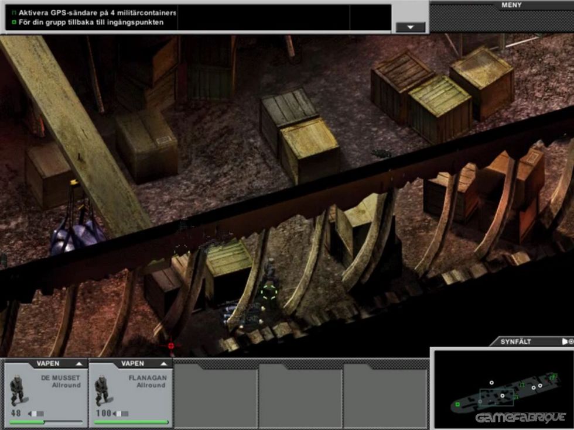
Task: Click De Musset's ammo magazine icon
Action: point(36,414)
